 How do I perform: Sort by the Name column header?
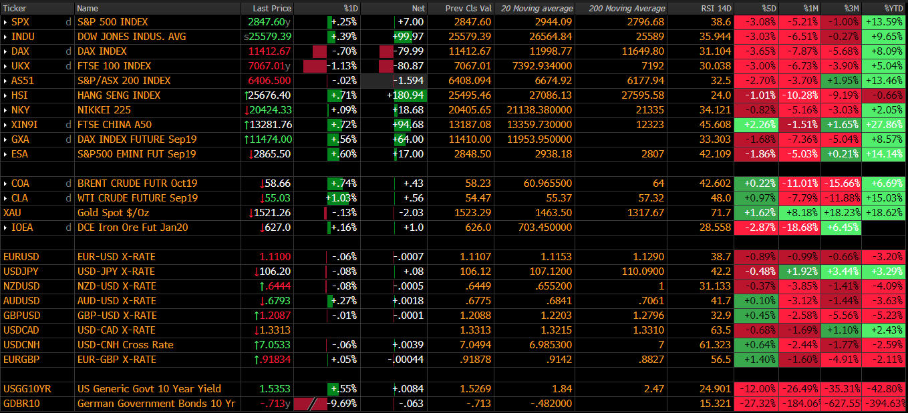[x=158, y=8]
